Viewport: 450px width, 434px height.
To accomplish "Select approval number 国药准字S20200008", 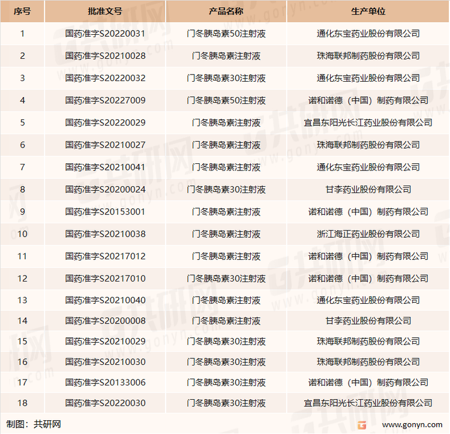I will tap(105, 321).
